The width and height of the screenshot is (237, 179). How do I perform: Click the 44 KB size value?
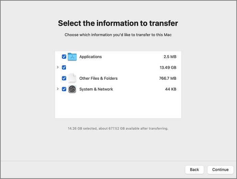(x=171, y=89)
